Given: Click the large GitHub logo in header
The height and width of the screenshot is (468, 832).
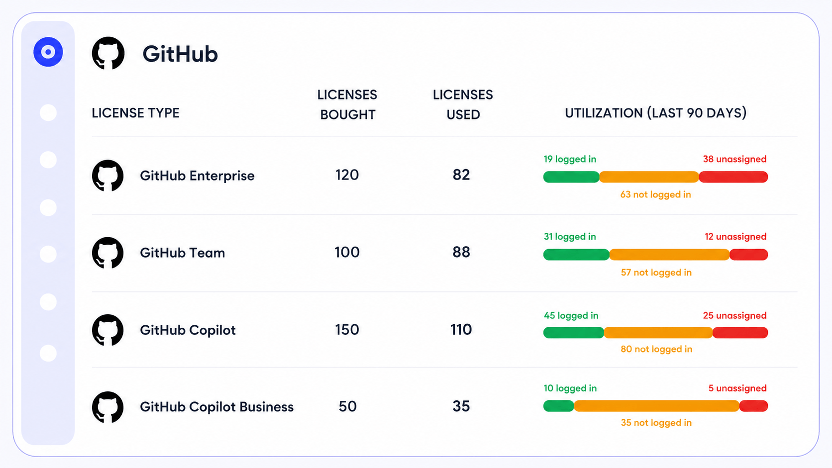Looking at the screenshot, I should pos(108,53).
